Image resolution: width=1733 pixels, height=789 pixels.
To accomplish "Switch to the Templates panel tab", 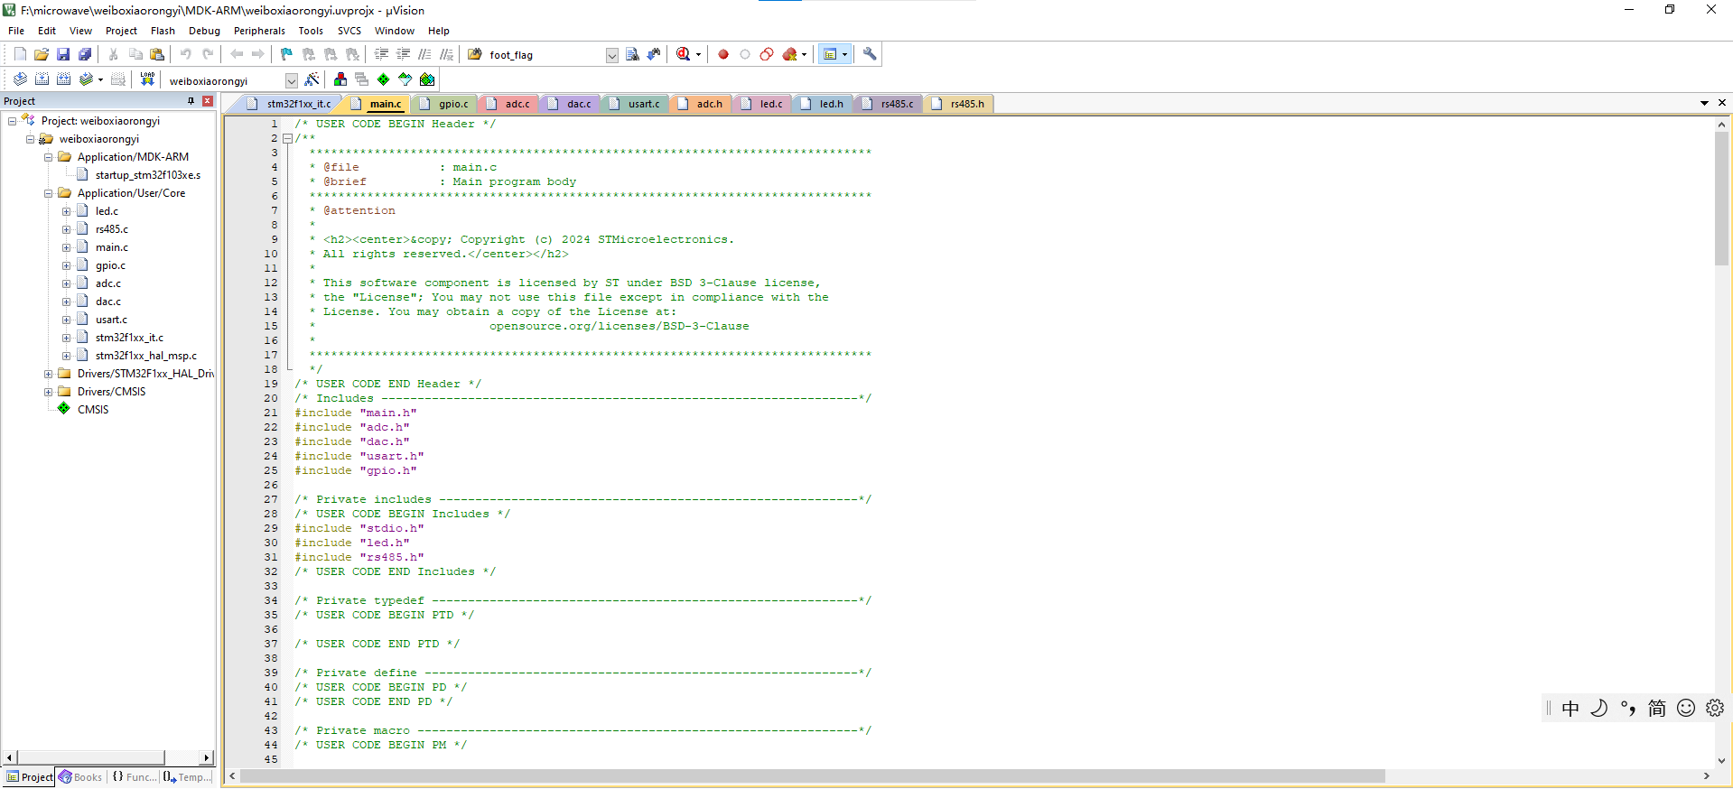I will coord(188,777).
